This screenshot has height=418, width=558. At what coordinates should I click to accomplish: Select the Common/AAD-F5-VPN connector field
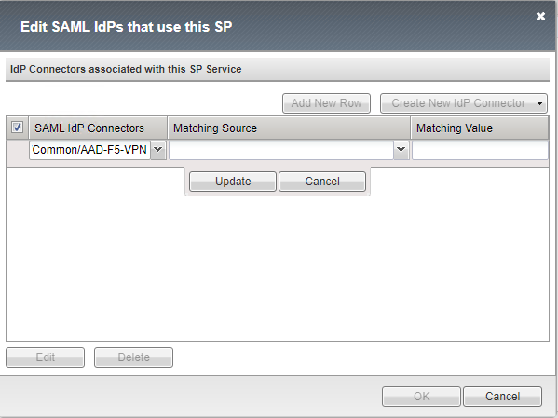89,150
